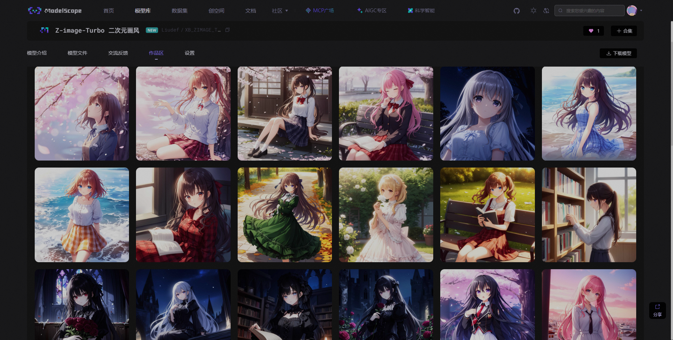The width and height of the screenshot is (673, 340).
Task: Open the ModelScope logo home link
Action: [x=55, y=11]
